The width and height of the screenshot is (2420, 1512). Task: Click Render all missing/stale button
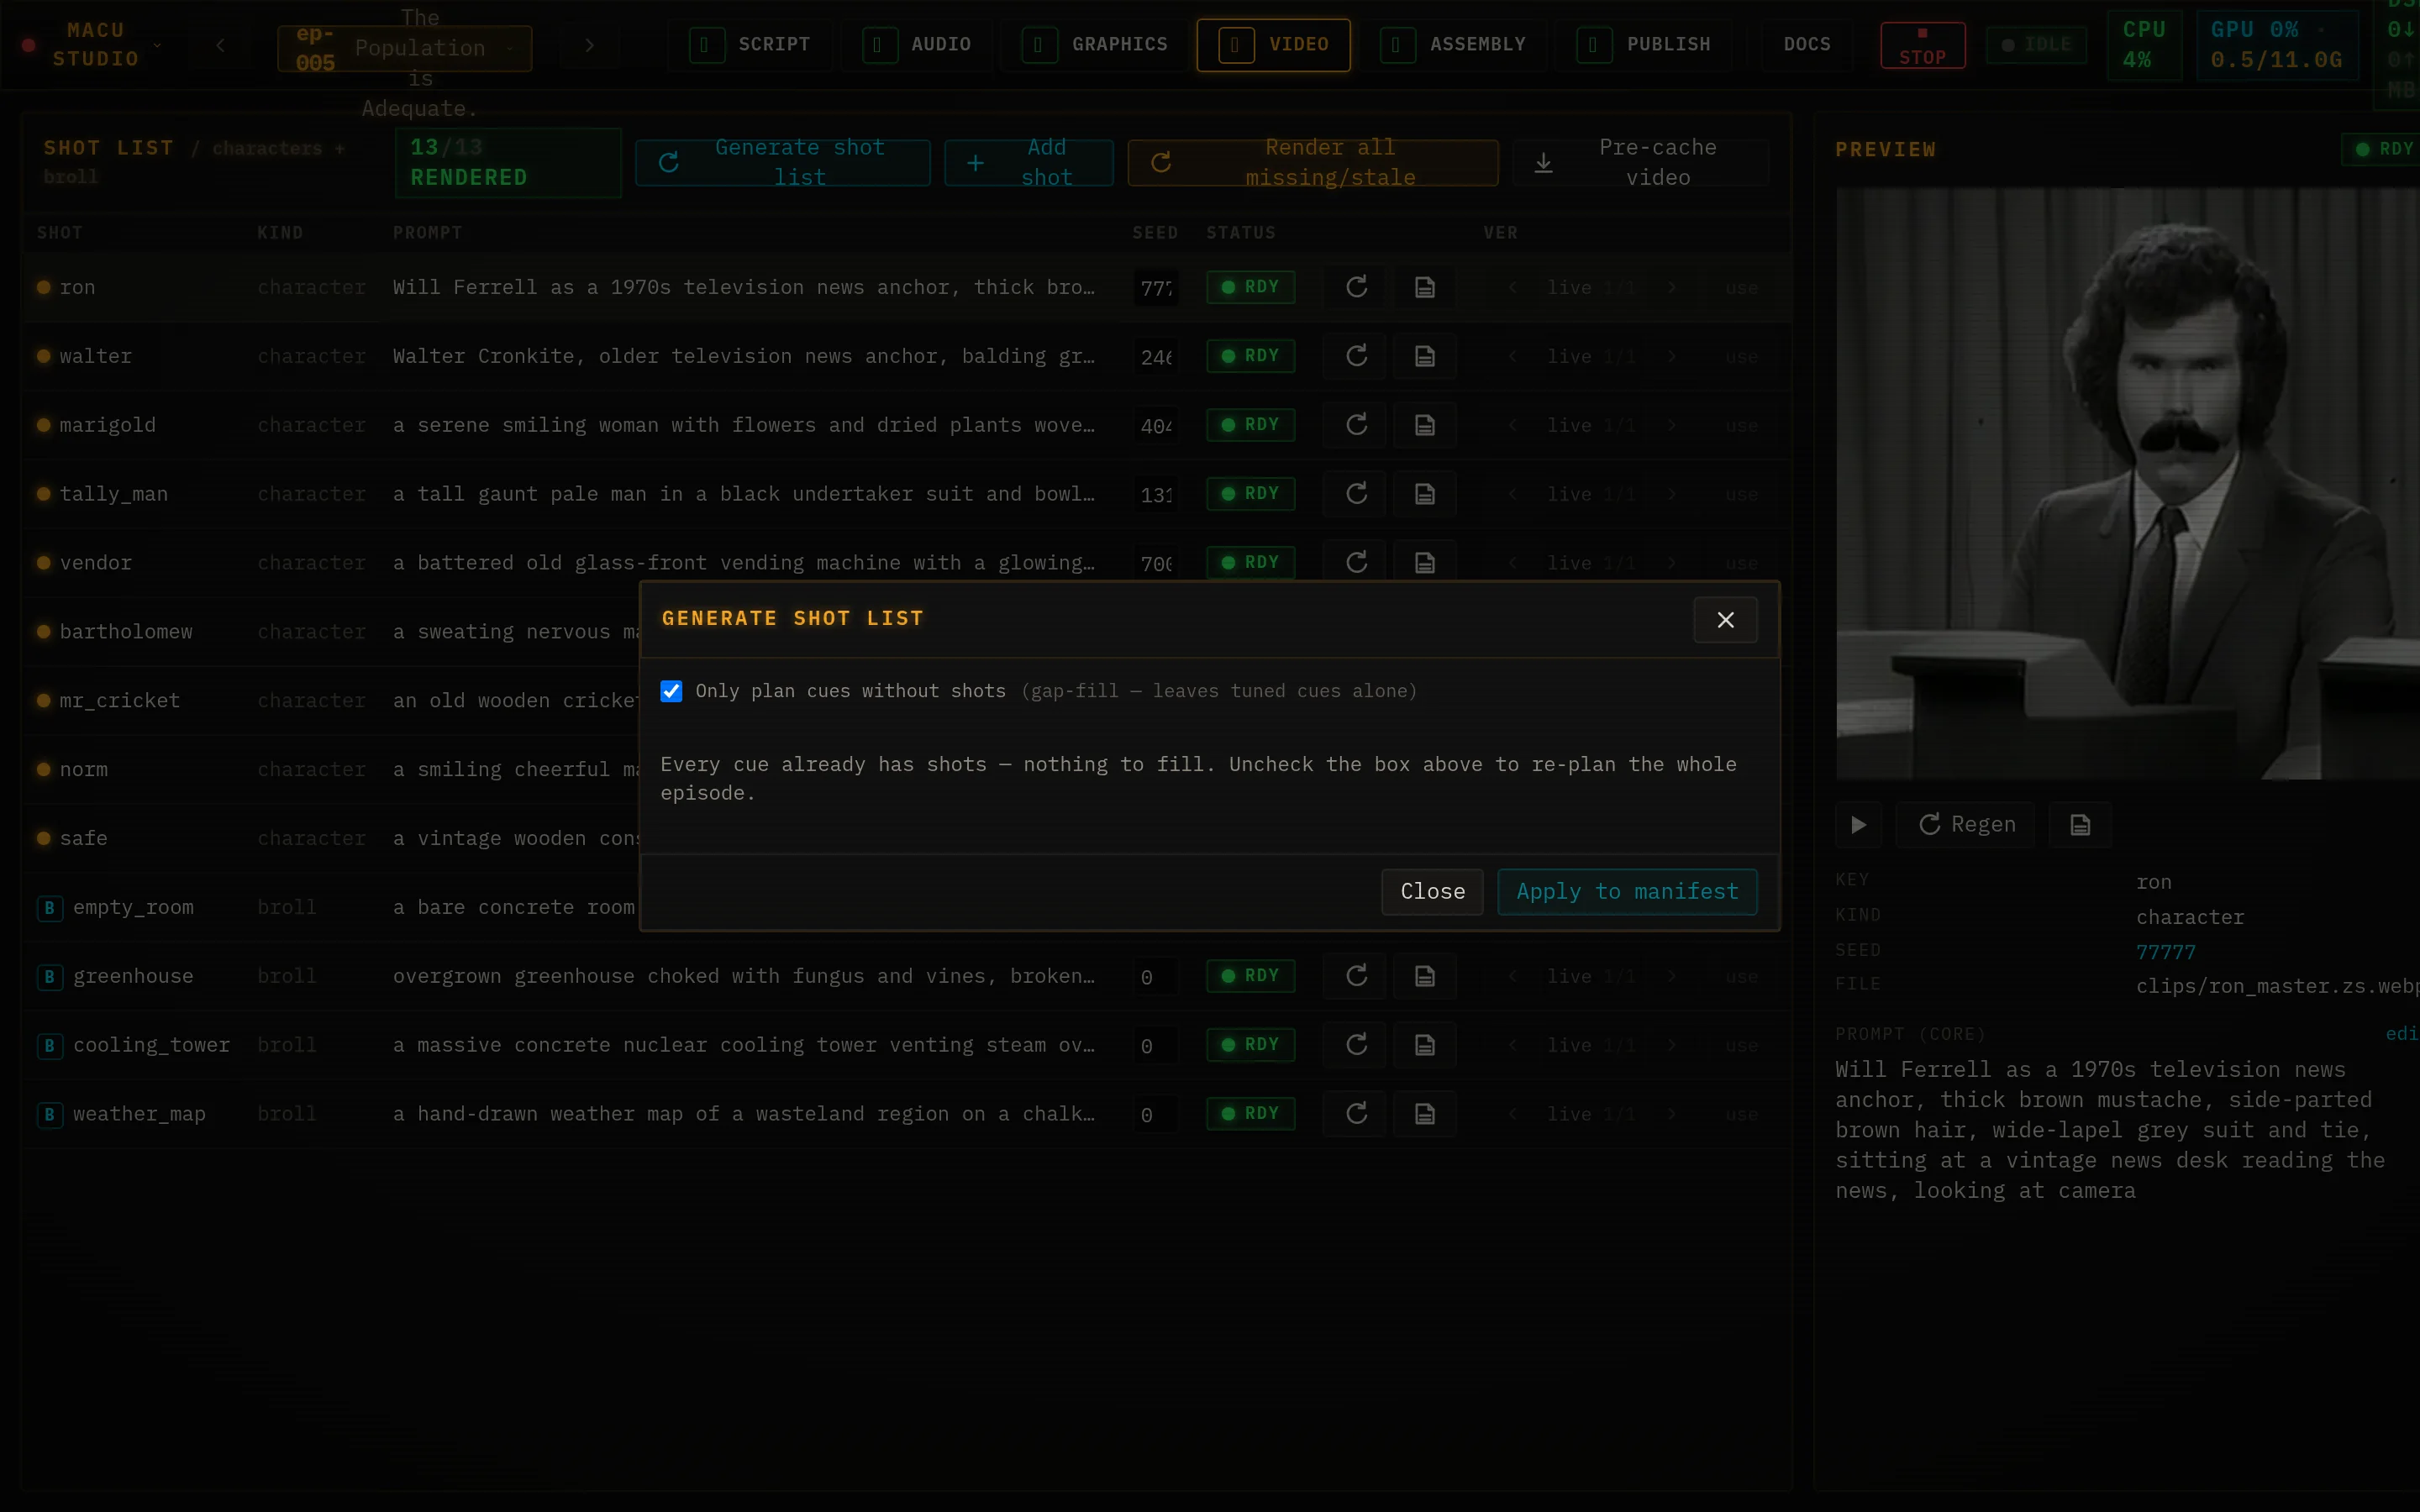point(1312,162)
